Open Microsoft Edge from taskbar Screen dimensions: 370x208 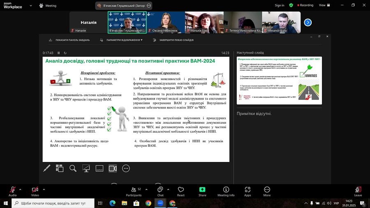(x=113, y=203)
